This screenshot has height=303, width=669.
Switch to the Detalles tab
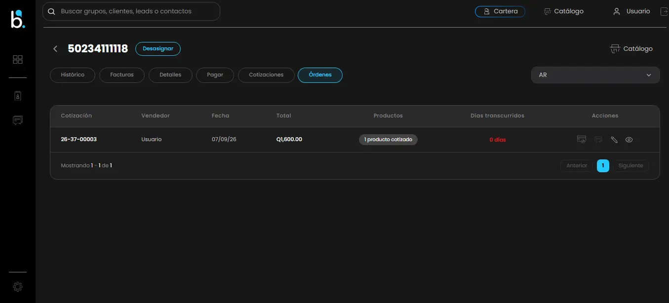170,75
